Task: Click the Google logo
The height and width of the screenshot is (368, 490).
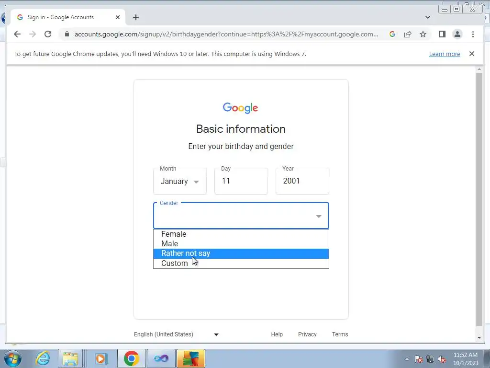Action: pos(240,108)
